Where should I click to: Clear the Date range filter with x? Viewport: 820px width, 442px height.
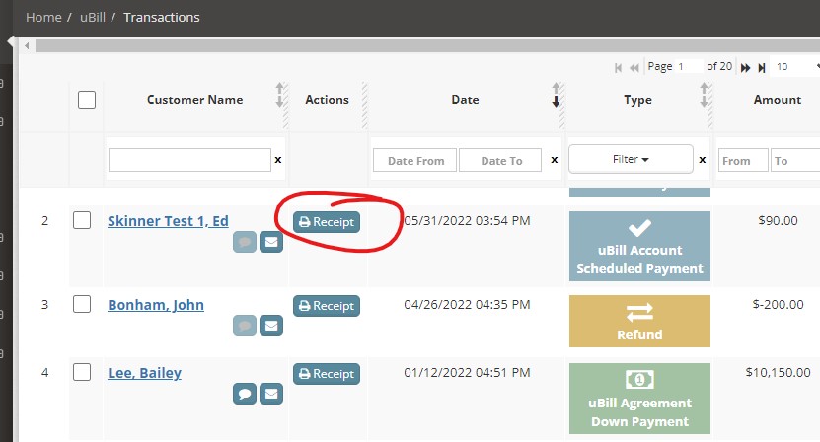click(555, 160)
